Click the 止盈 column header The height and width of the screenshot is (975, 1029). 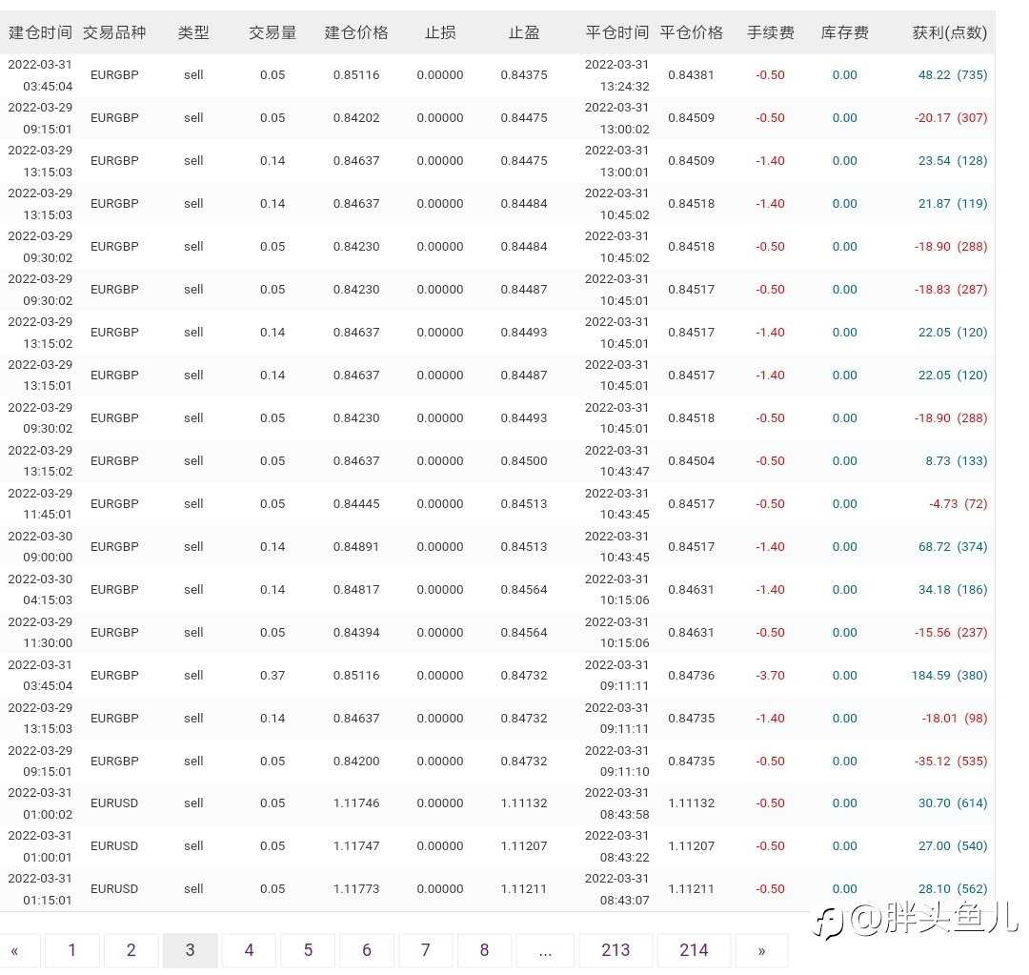click(x=524, y=32)
